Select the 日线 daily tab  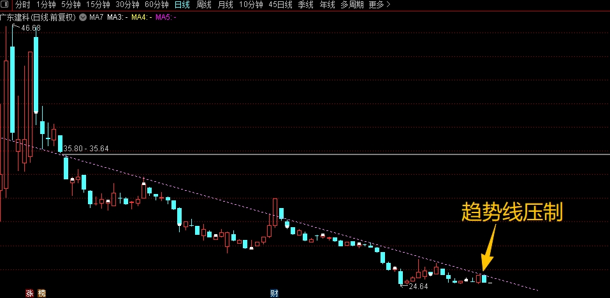(x=182, y=5)
